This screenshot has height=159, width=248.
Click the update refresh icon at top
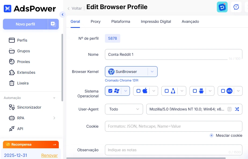coord(236,7)
